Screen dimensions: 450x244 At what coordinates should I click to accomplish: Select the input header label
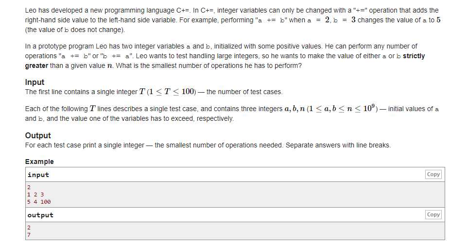tap(38, 175)
